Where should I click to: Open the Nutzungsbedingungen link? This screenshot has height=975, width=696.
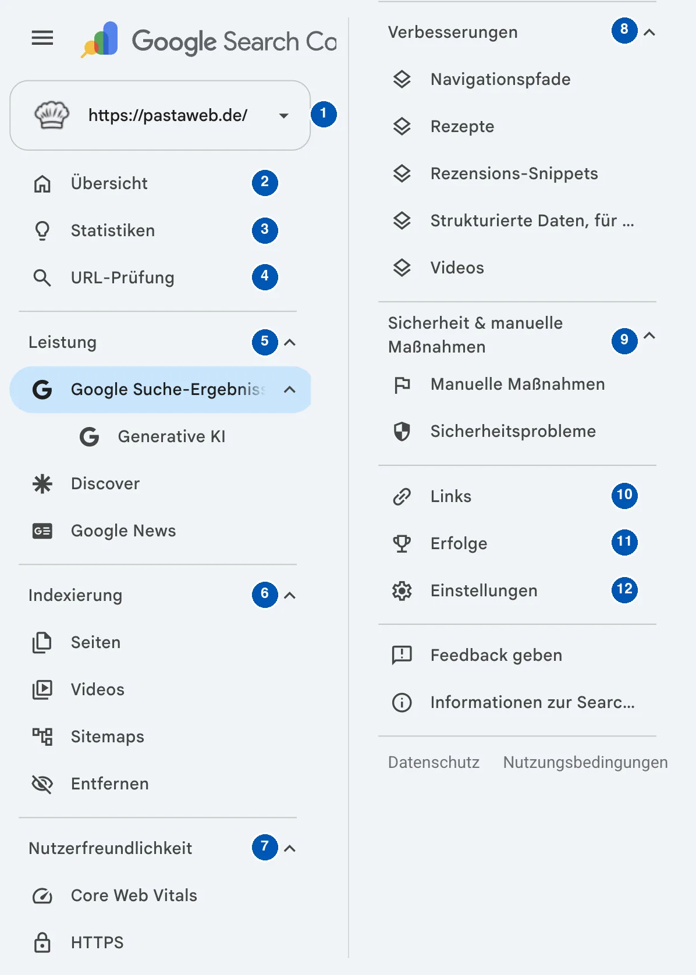tap(585, 762)
